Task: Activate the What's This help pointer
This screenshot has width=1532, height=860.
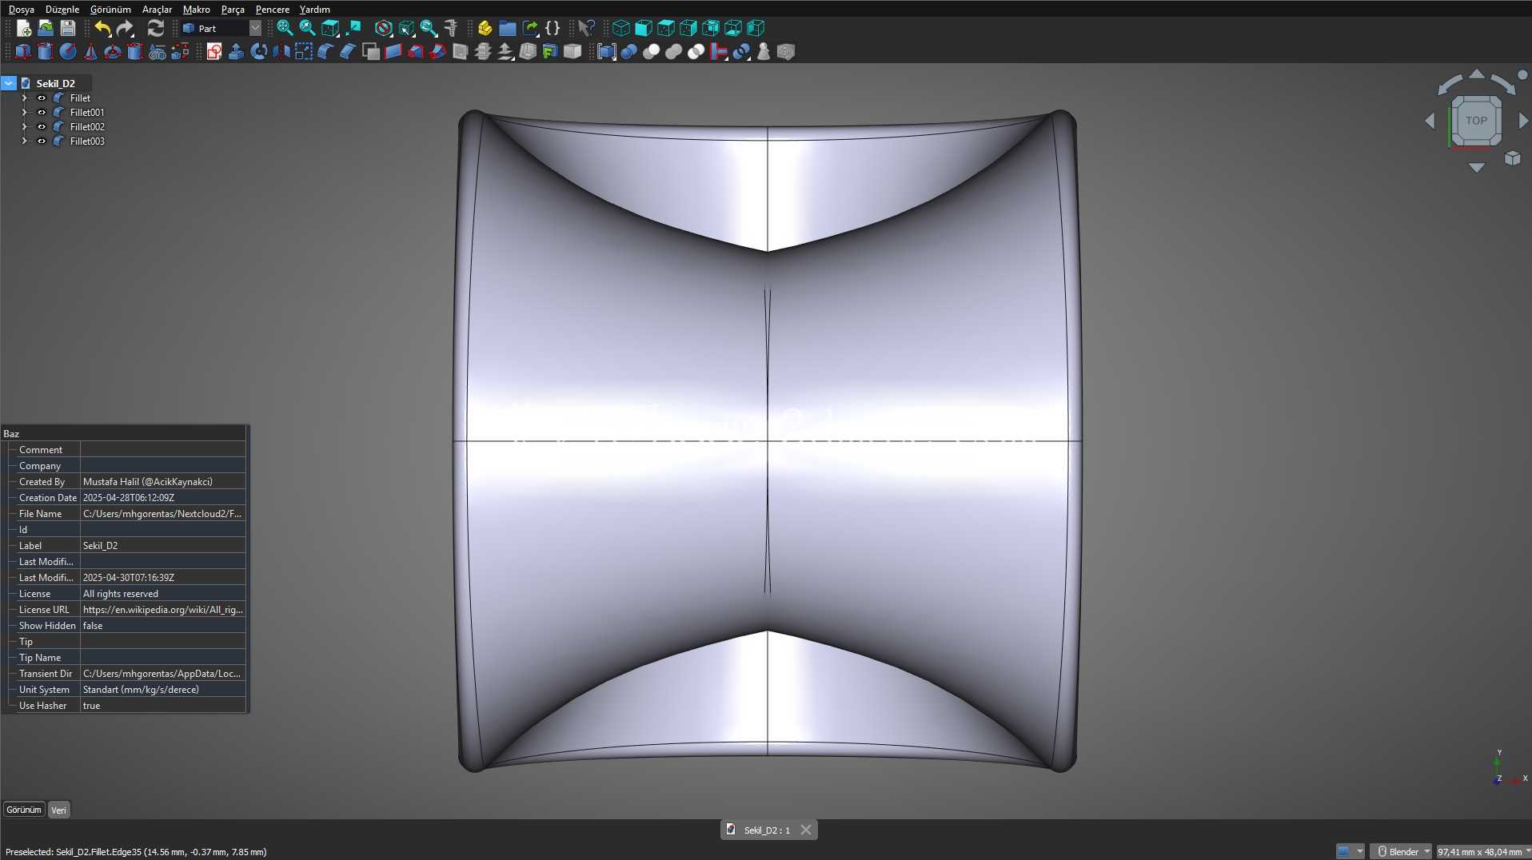Action: [586, 28]
